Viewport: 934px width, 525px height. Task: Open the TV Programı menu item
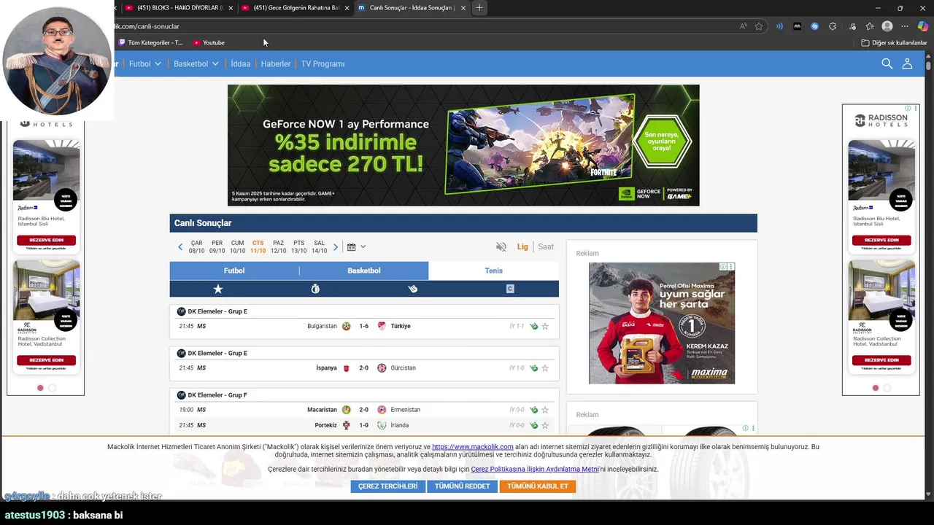[x=323, y=63]
